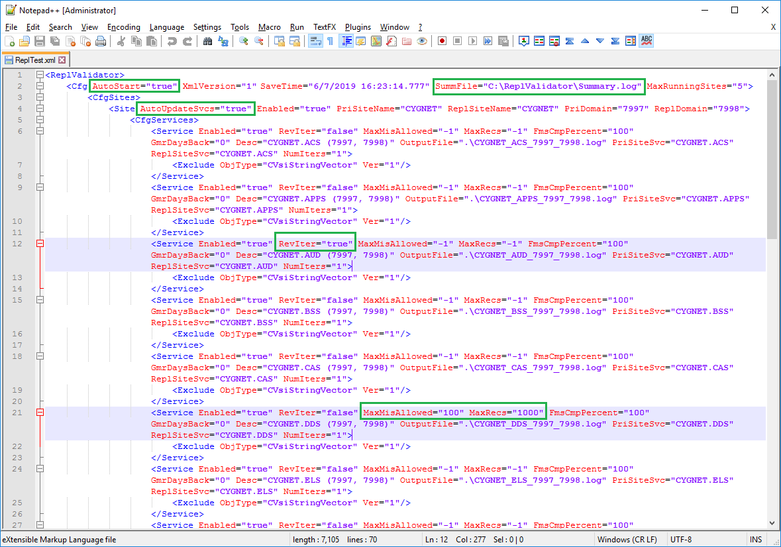Image resolution: width=781 pixels, height=547 pixels.
Task: Open the Macro menu
Action: tap(269, 27)
